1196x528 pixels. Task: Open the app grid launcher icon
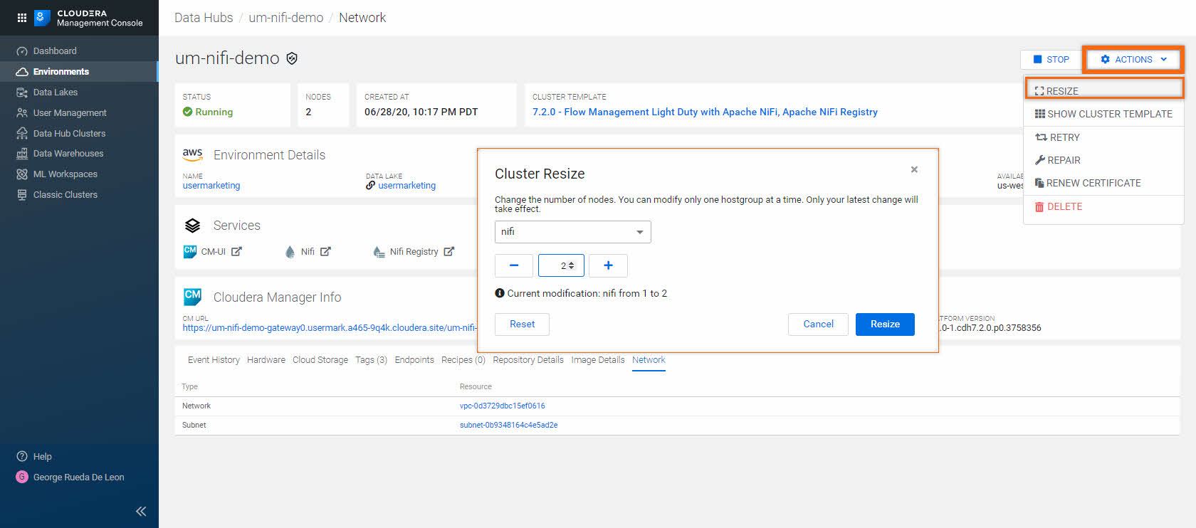click(21, 18)
